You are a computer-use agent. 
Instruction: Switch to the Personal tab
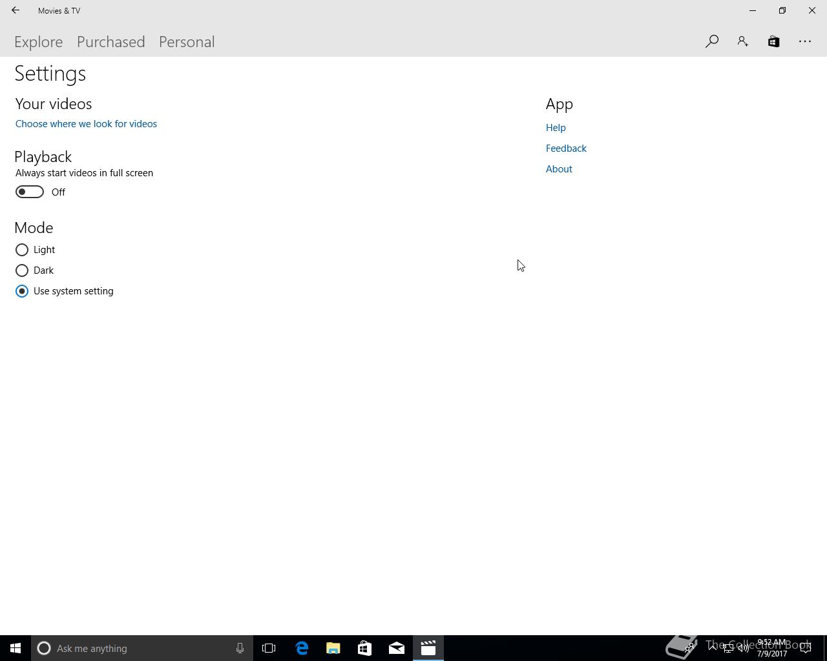click(x=186, y=41)
